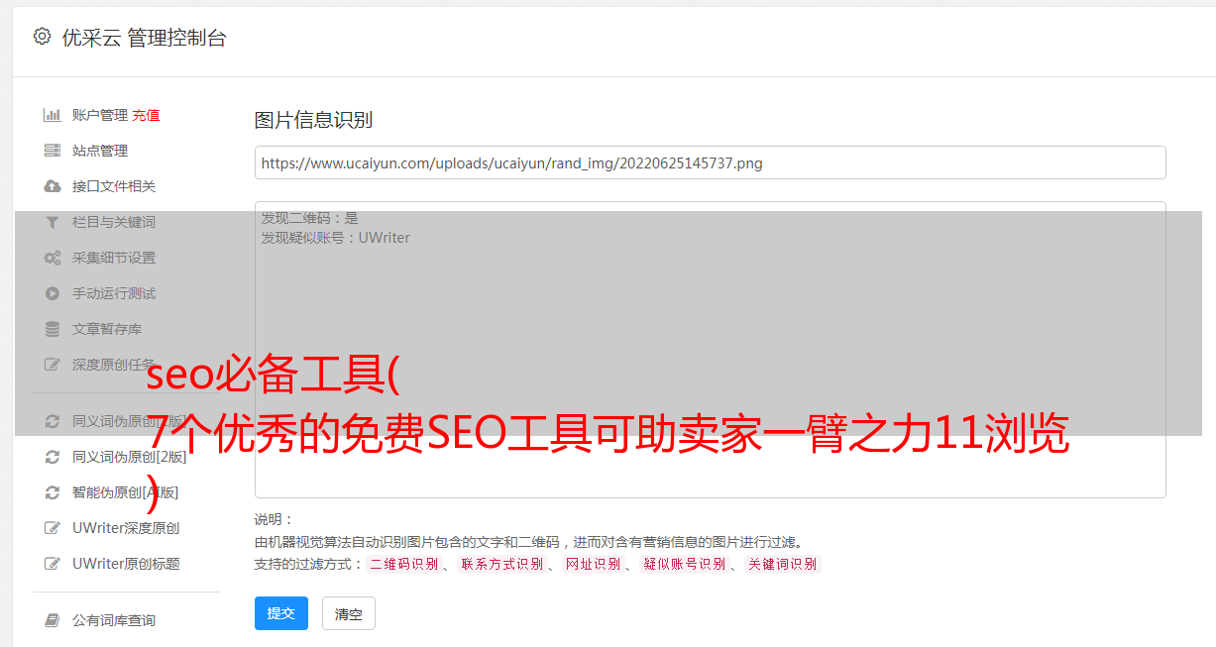Click the edit icon for 深度原创任务
The image size is (1216, 647).
point(53,365)
